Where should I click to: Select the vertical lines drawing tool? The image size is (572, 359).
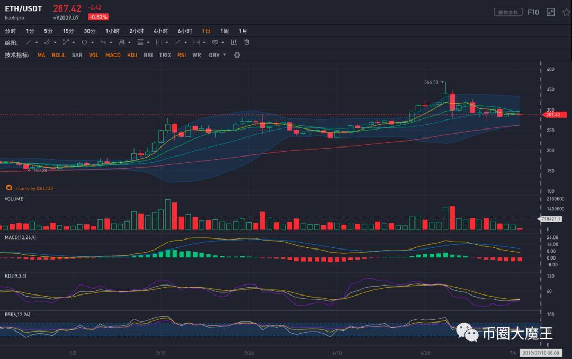tap(159, 42)
